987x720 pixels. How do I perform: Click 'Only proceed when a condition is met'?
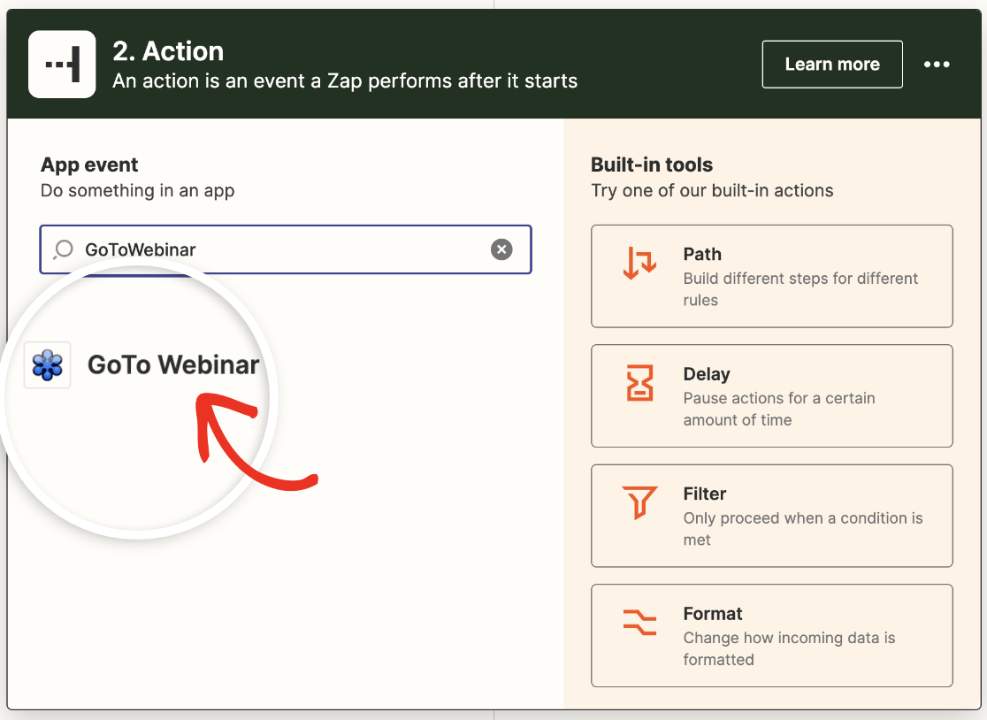(x=803, y=529)
